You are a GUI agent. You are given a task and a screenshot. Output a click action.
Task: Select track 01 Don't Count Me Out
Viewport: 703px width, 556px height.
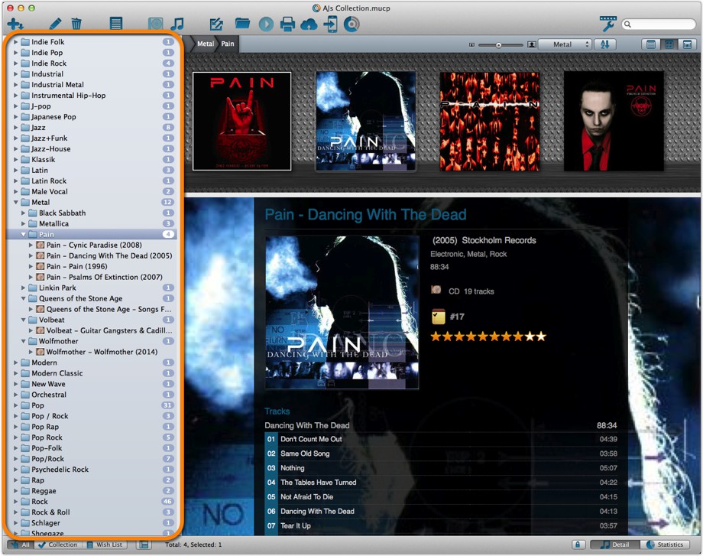(x=441, y=439)
